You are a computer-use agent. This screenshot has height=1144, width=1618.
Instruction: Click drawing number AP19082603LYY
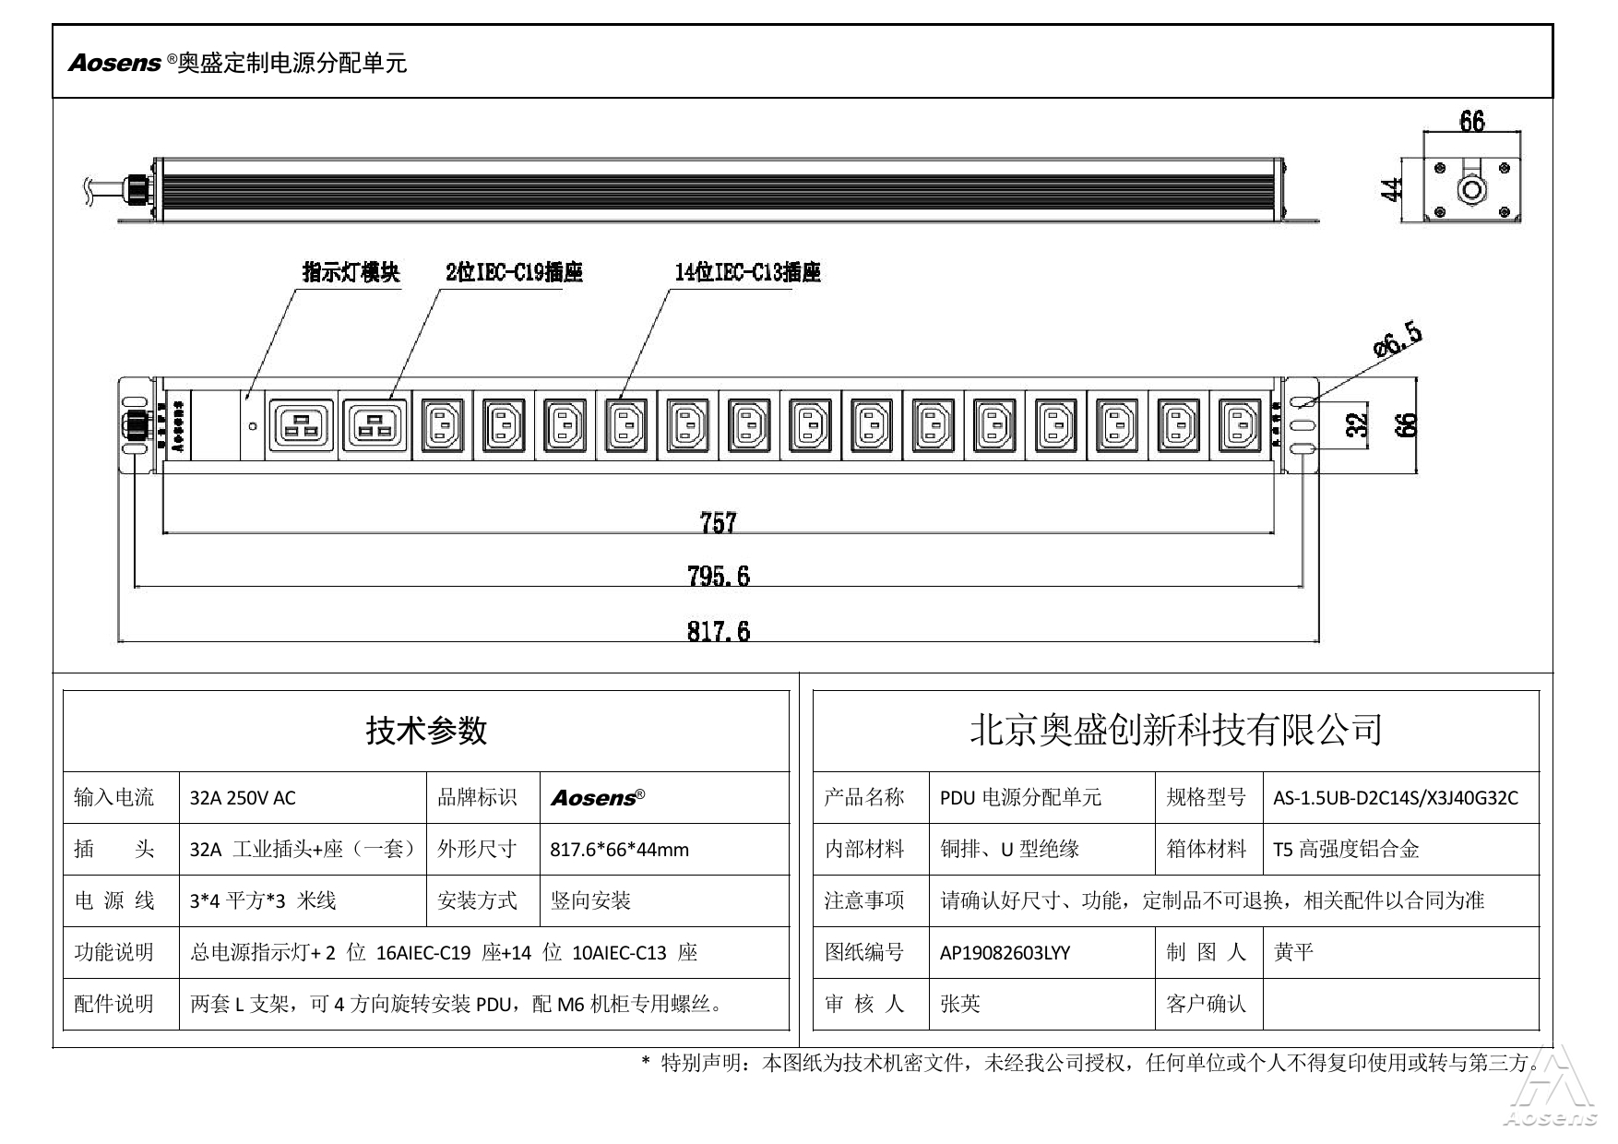click(1005, 953)
